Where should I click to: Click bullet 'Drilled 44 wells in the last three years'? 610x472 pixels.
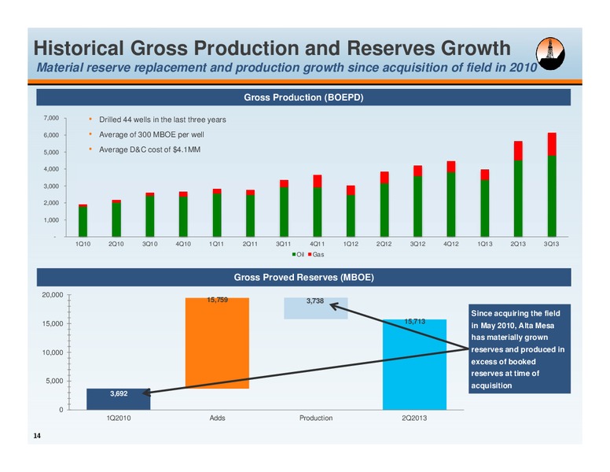point(162,120)
